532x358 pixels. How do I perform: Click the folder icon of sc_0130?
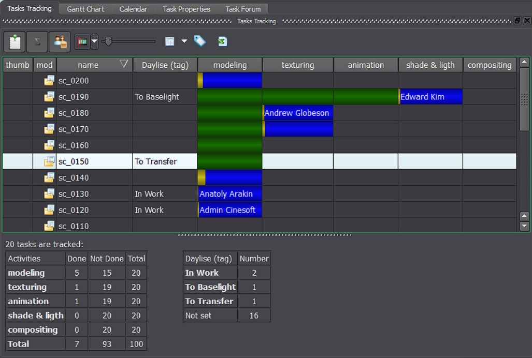pyautogui.click(x=49, y=193)
